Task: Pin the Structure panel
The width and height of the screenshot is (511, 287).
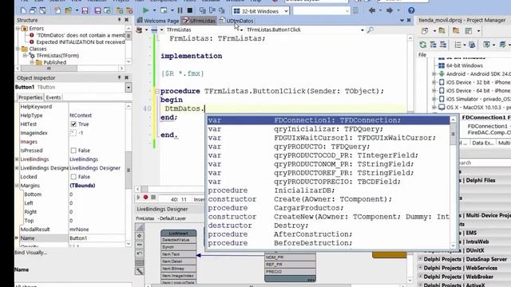Action: pos(119,20)
